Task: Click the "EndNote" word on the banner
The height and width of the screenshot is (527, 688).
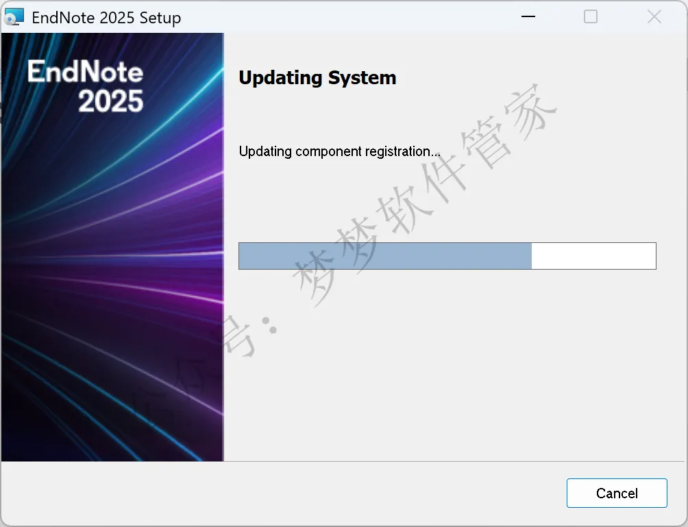Action: pyautogui.click(x=86, y=71)
